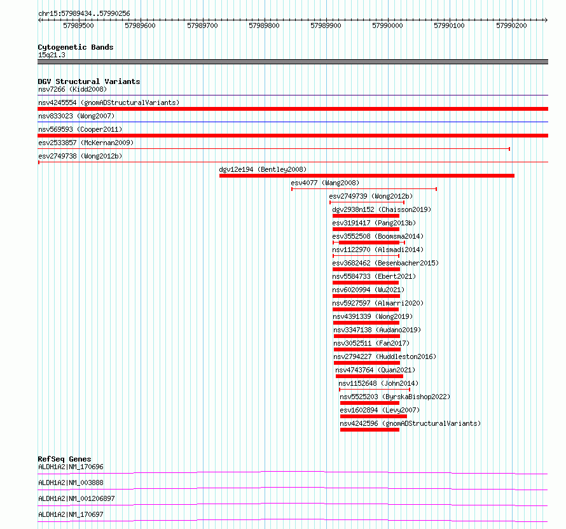Click the nsv7266 (Kidd2008) variant label
The width and height of the screenshot is (566, 529).
coord(72,89)
